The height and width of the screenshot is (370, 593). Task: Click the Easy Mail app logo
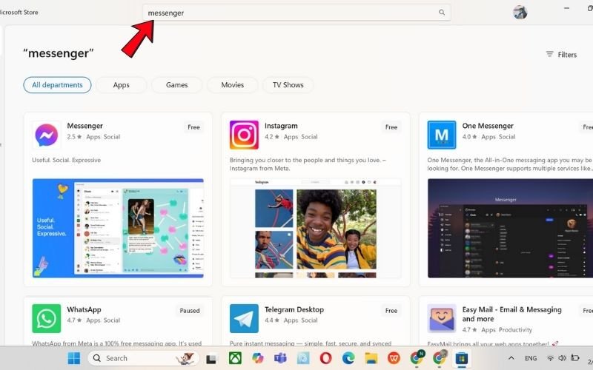click(x=442, y=318)
